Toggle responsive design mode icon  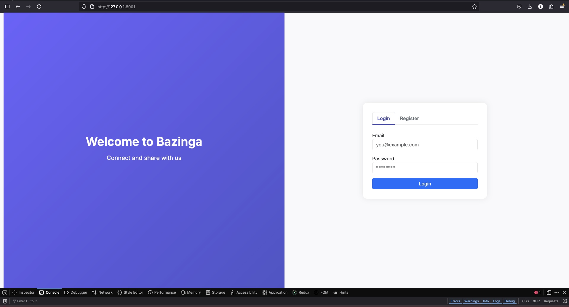[x=549, y=293]
